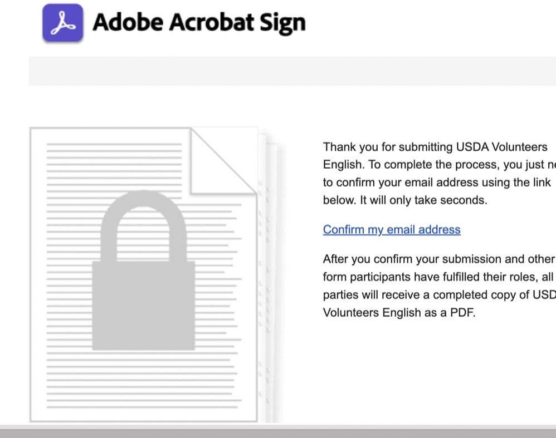Click the padlock's curved shackle
This screenshot has height=438, width=556.
point(144,226)
